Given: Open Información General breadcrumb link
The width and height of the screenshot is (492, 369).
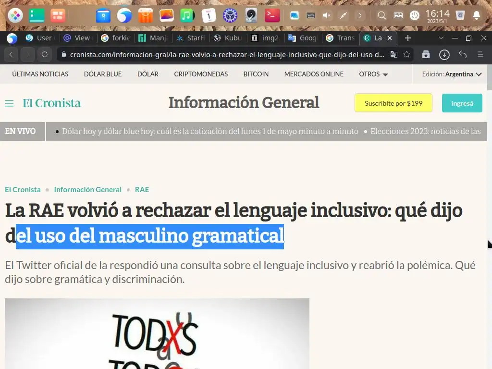Looking at the screenshot, I should (x=87, y=189).
